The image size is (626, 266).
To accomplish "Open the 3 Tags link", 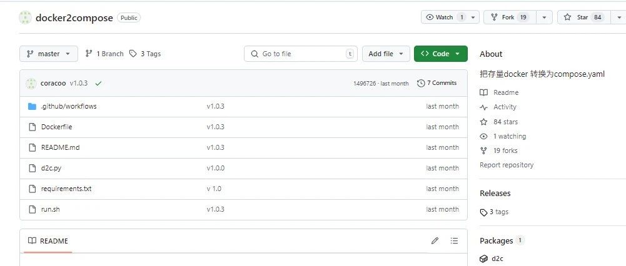I will point(145,54).
